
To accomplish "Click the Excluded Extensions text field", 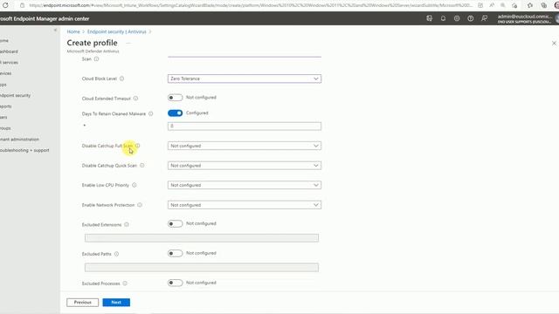I will (x=202, y=238).
